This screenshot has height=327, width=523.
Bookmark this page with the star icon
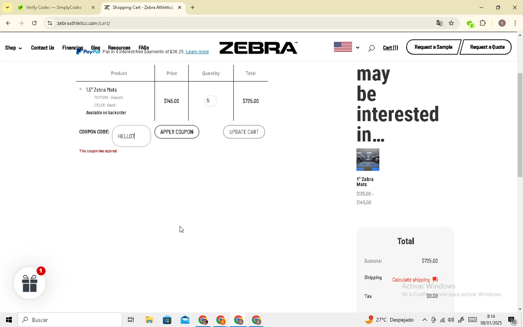pyautogui.click(x=452, y=23)
